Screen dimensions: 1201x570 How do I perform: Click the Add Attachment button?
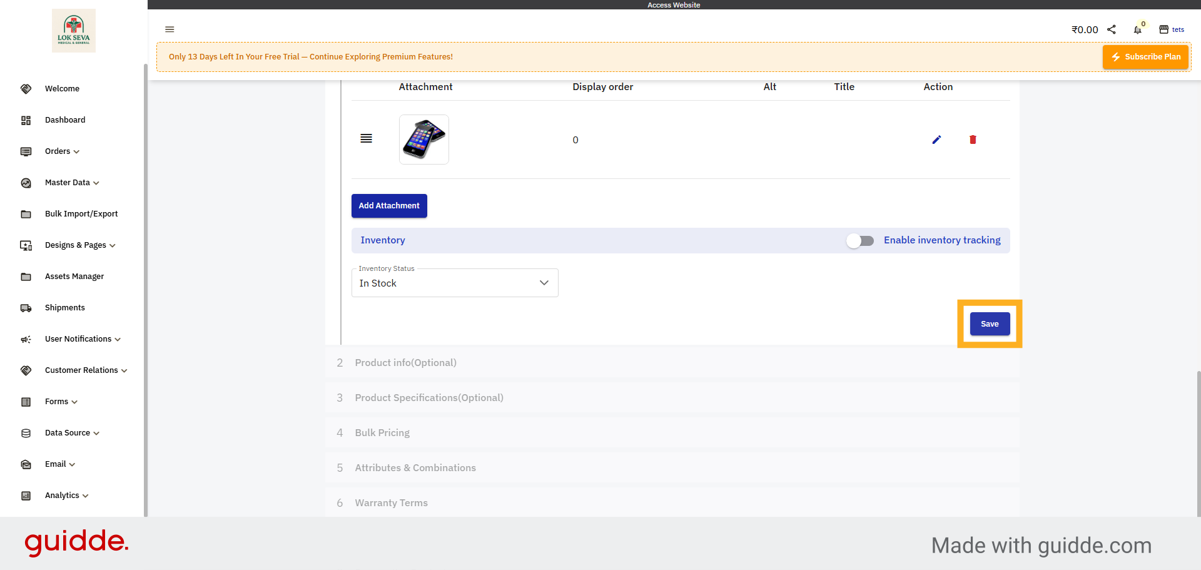[x=389, y=205]
